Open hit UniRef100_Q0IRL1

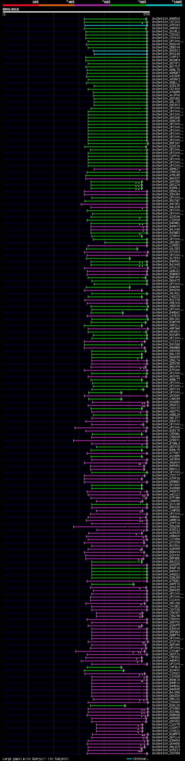click(166, 32)
